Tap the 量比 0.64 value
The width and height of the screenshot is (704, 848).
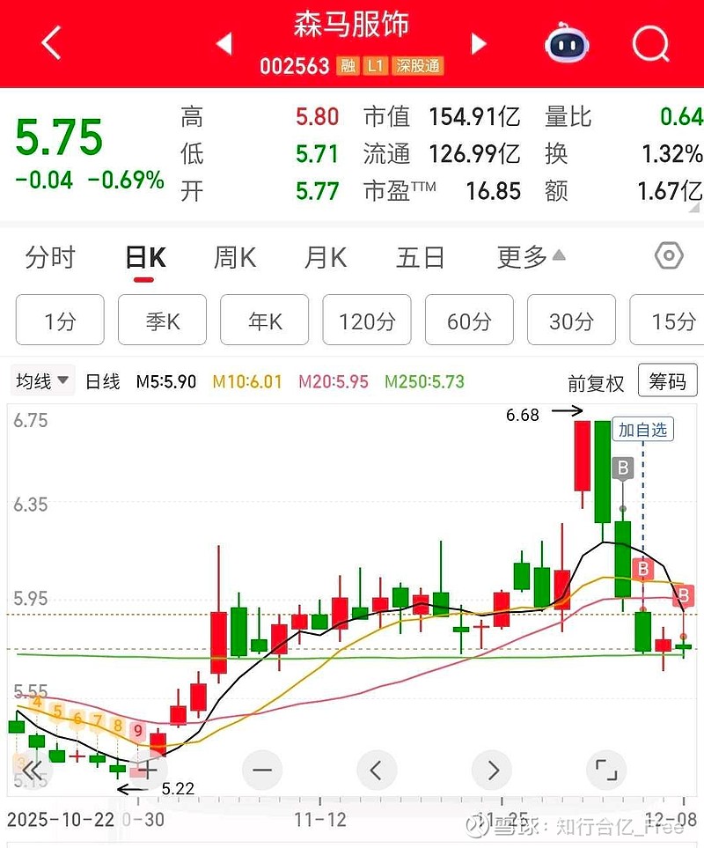point(681,117)
